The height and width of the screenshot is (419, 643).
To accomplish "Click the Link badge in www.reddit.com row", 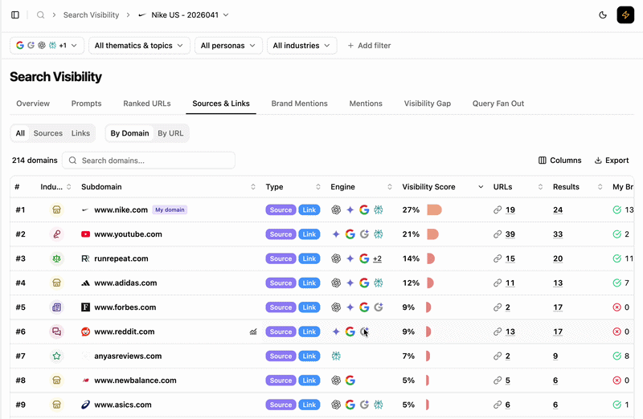I will point(309,332).
